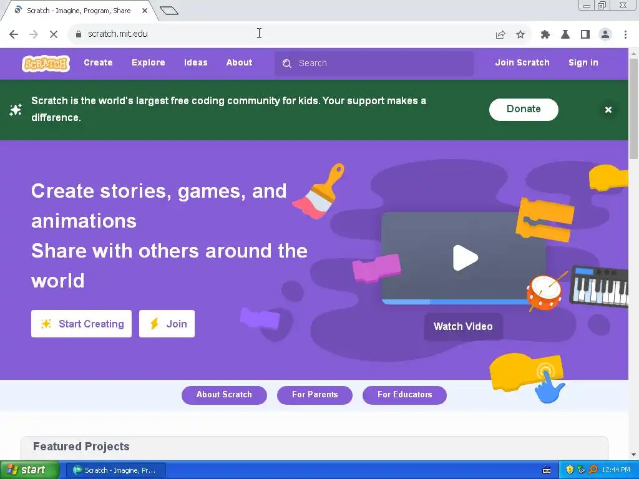Click the orange magnifier tray icon
Image resolution: width=639 pixels, height=479 pixels.
click(593, 470)
